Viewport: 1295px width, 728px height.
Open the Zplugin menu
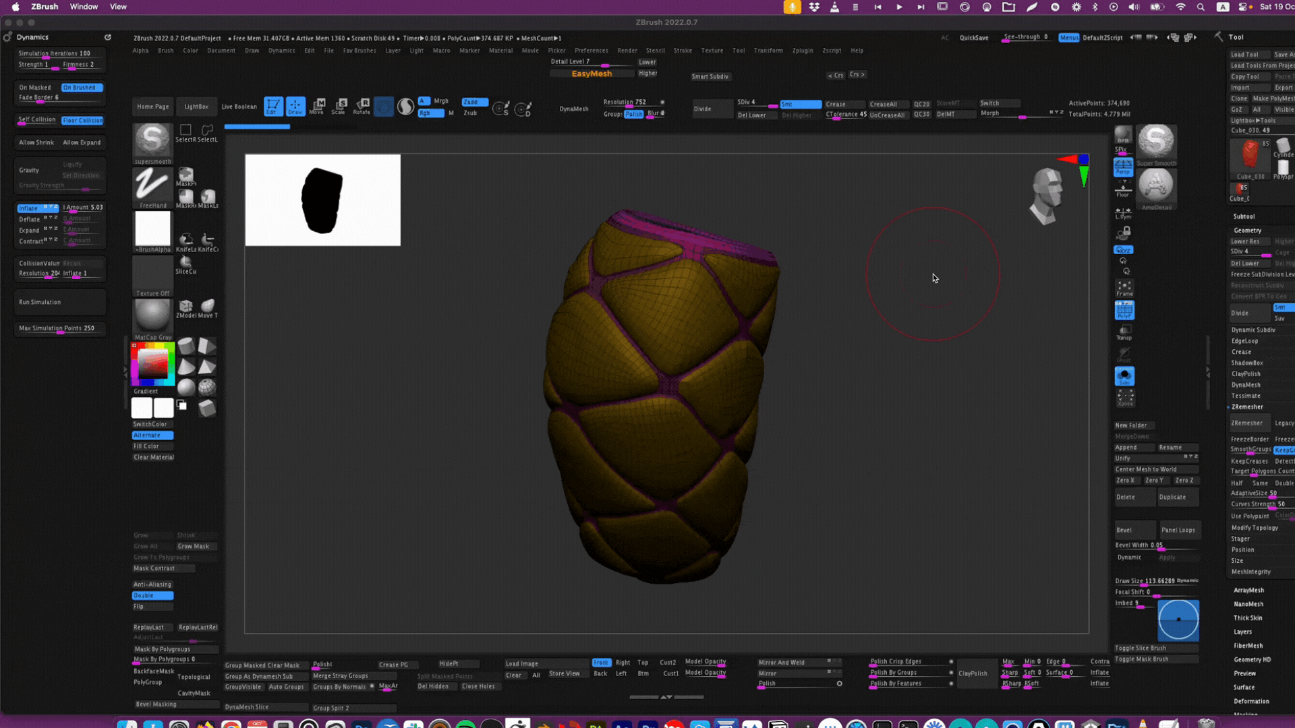[x=802, y=51]
